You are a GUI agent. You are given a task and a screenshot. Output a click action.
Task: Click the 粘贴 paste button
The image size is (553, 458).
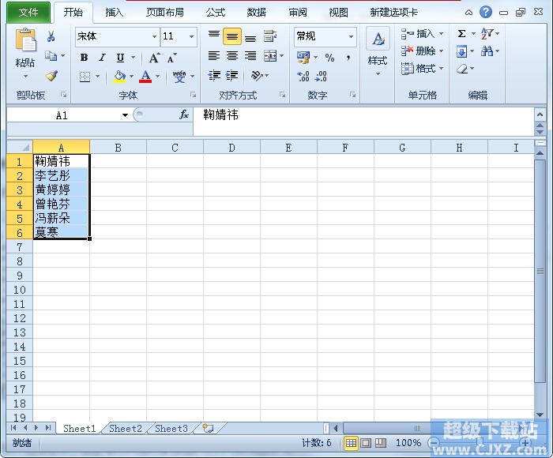tap(25, 52)
